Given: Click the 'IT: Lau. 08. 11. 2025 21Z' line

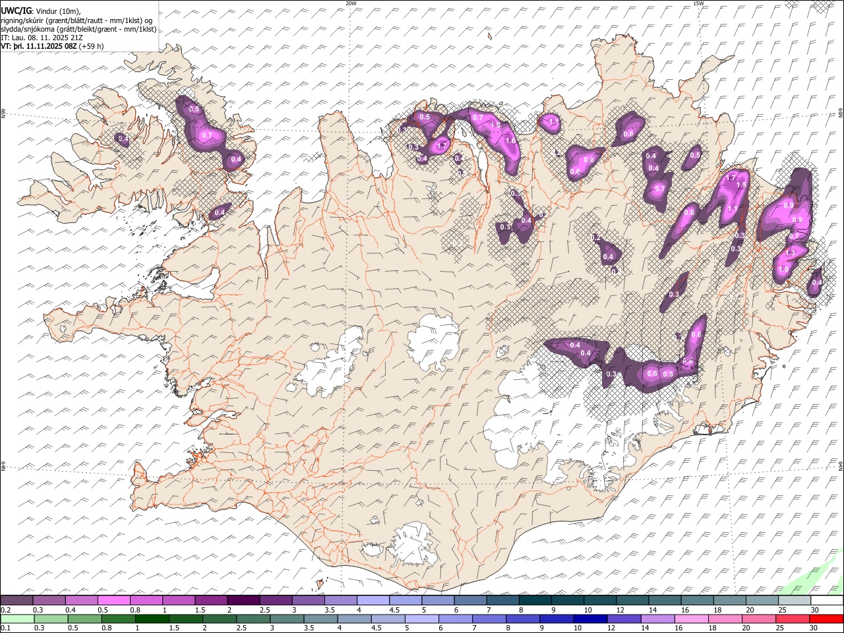Looking at the screenshot, I should [42, 38].
